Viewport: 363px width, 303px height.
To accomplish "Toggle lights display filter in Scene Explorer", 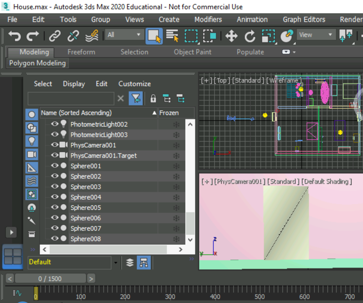I will pyautogui.click(x=32, y=141).
